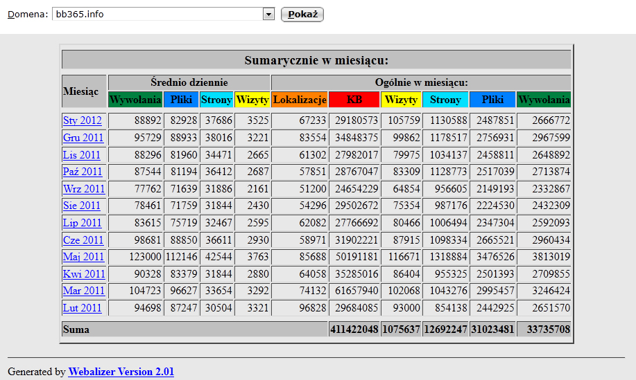Select the Wizyty total 1075637

pos(401,329)
